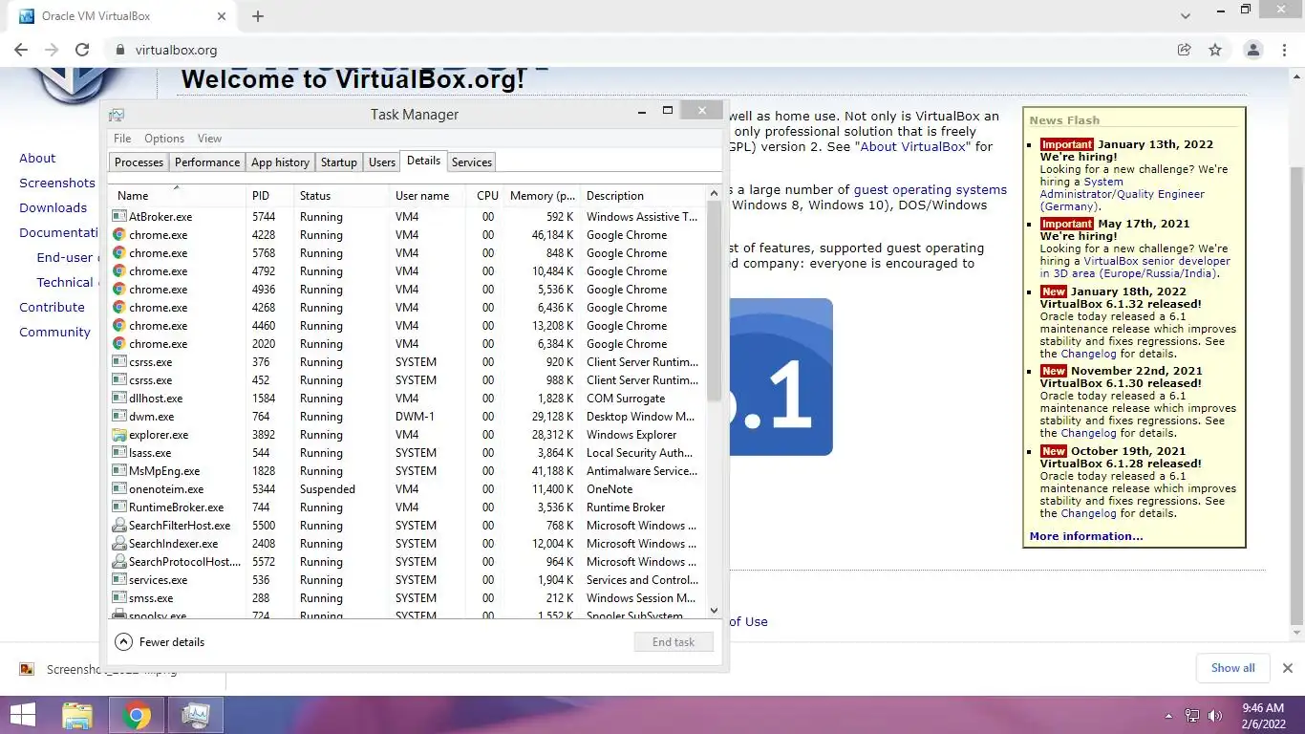Open the About VirtualBox link
1305x734 pixels.
pos(913,146)
